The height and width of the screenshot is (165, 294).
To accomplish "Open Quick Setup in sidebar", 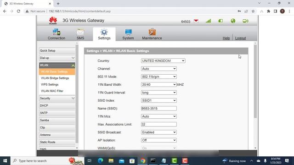I will click(x=57, y=51).
